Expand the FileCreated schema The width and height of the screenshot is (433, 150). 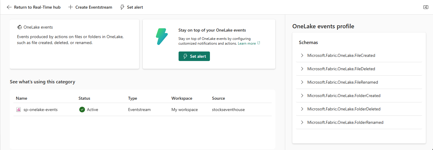302,55
